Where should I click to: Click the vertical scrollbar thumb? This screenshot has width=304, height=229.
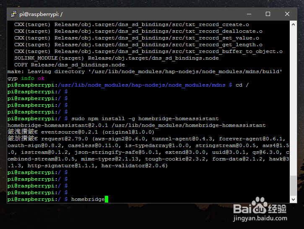(x=294, y=186)
